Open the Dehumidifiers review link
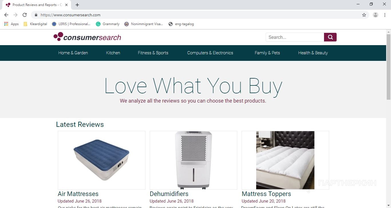Viewport: 391px width, 208px height. click(x=169, y=194)
